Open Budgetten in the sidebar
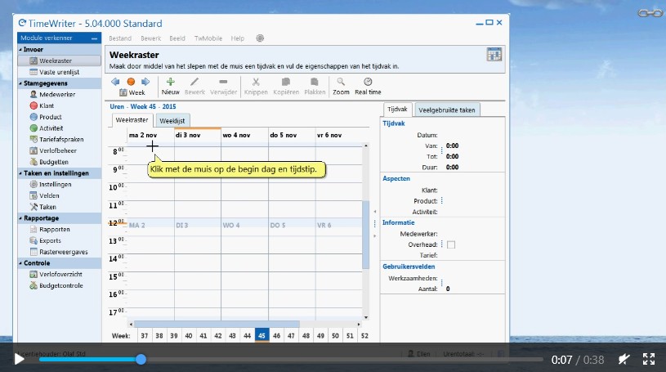The height and width of the screenshot is (372, 666). point(54,162)
